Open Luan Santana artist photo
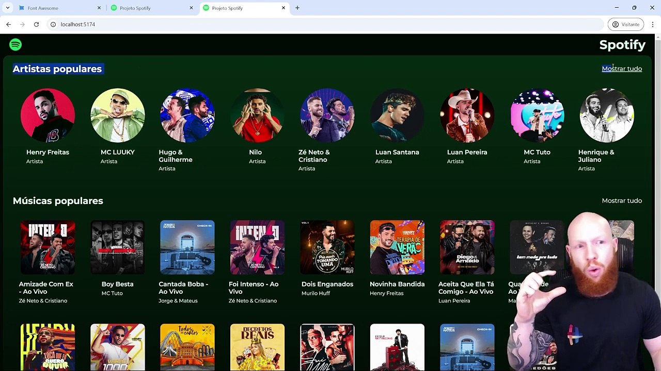This screenshot has height=371, width=661. point(397,115)
